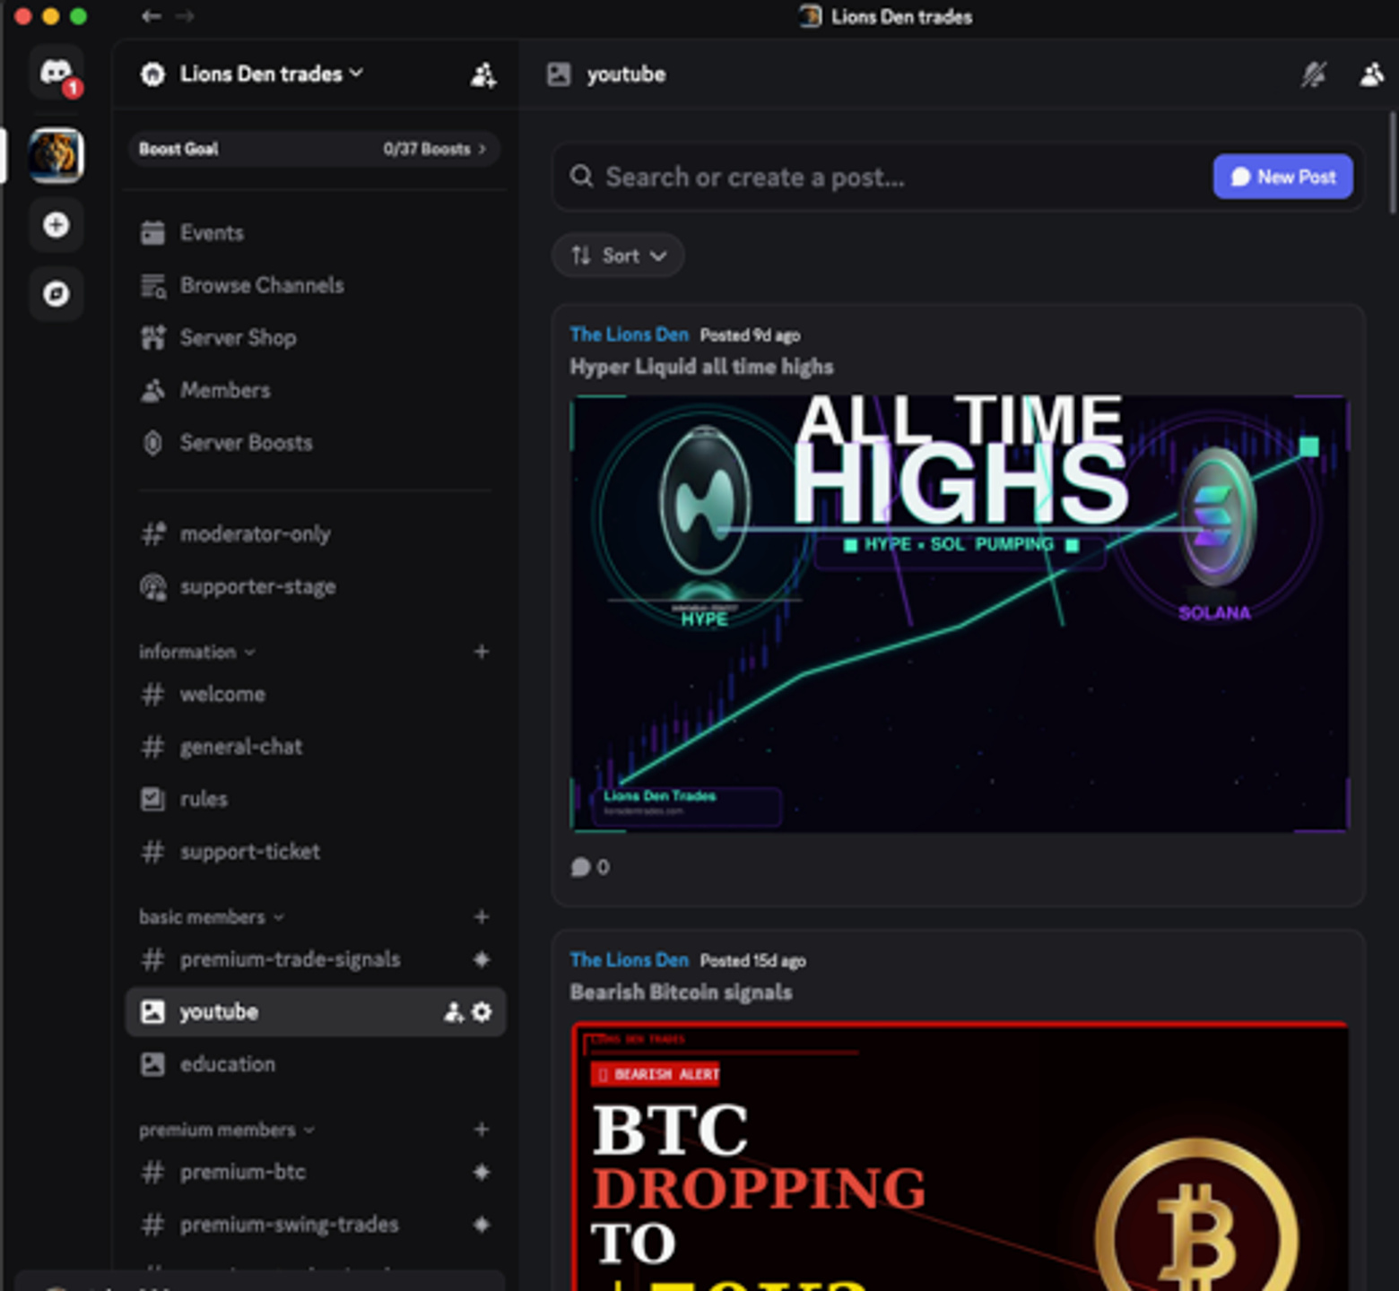Click badge icon beside premium-trade-signals
This screenshot has width=1399, height=1291.
[x=482, y=959]
